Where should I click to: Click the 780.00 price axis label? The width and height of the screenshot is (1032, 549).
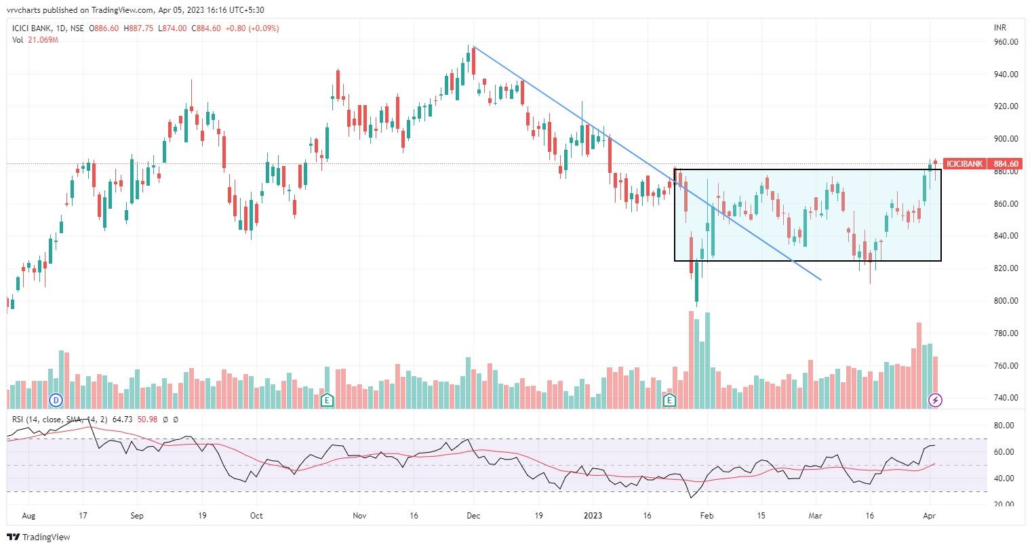(x=1006, y=333)
